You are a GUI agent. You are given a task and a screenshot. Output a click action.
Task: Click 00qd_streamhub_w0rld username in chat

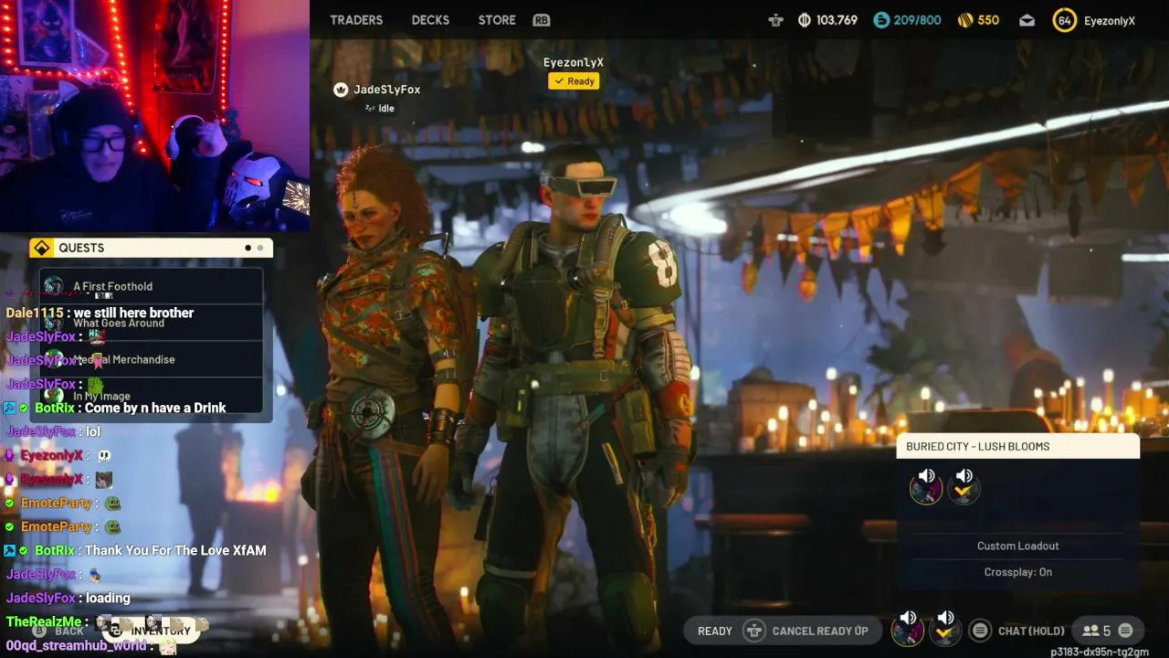point(76,645)
